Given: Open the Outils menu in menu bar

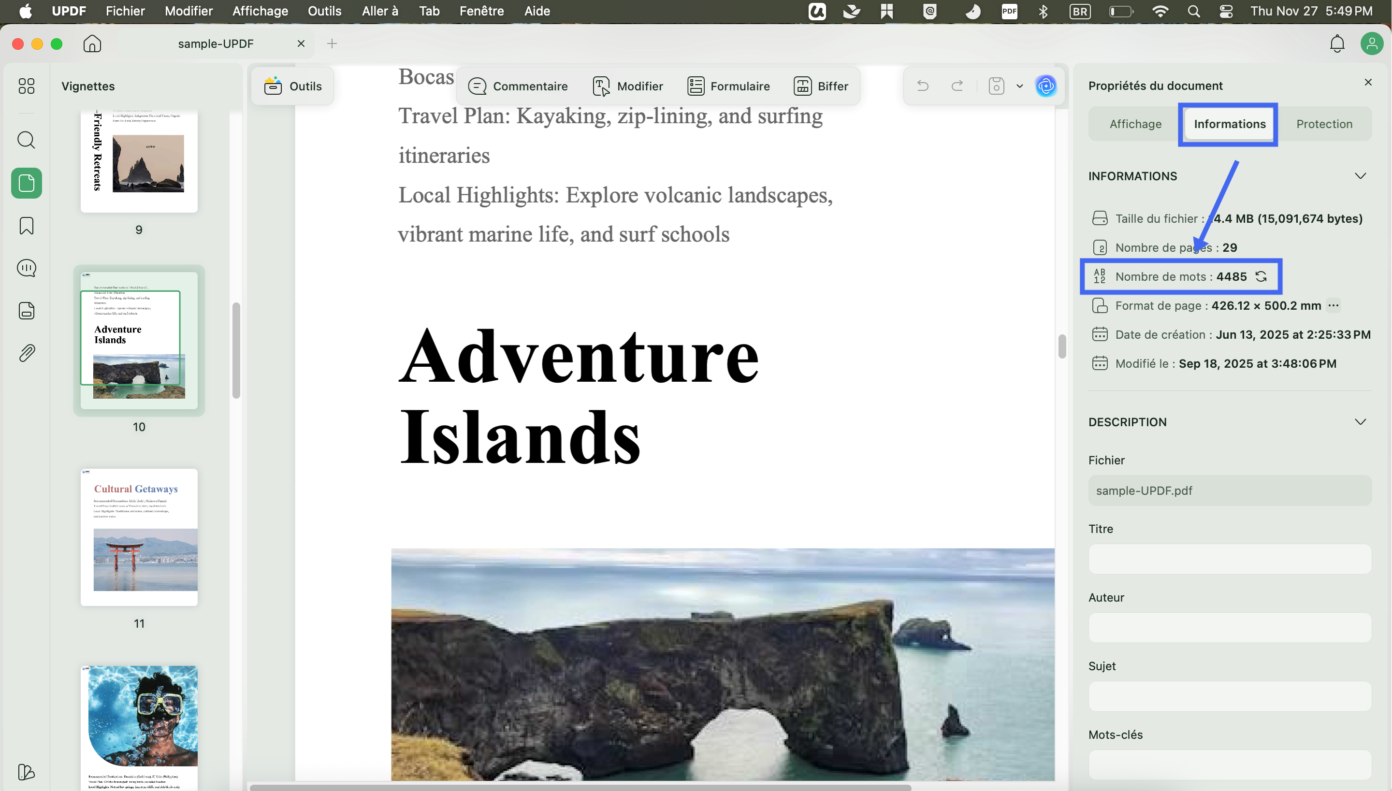Looking at the screenshot, I should 324,11.
